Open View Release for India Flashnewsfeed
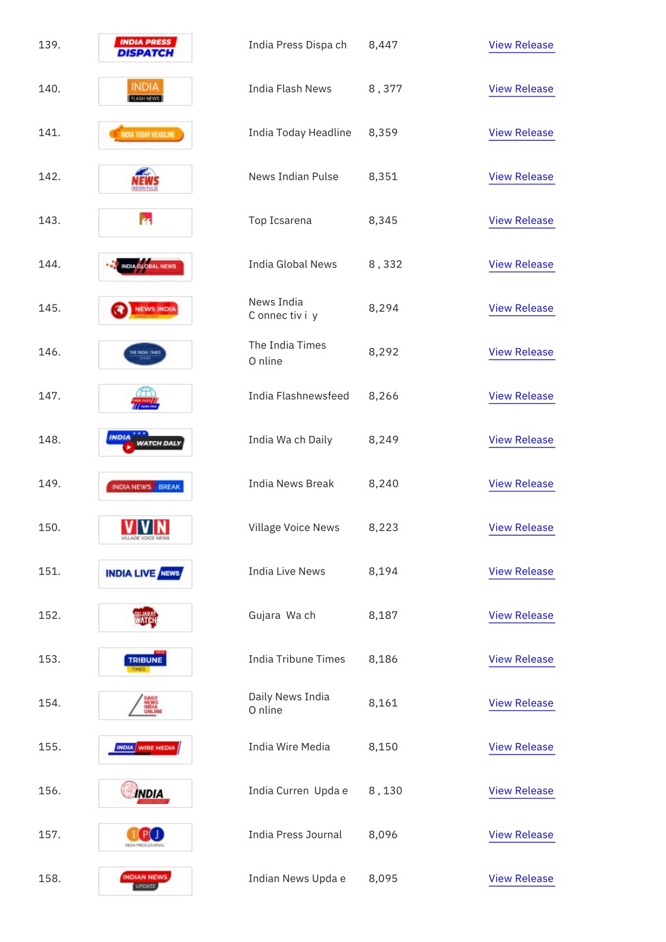The image size is (666, 942). click(521, 396)
